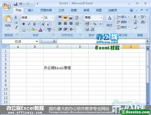Expand the Name Box dropdown arrow
This screenshot has height=115, width=151.
coord(37,41)
